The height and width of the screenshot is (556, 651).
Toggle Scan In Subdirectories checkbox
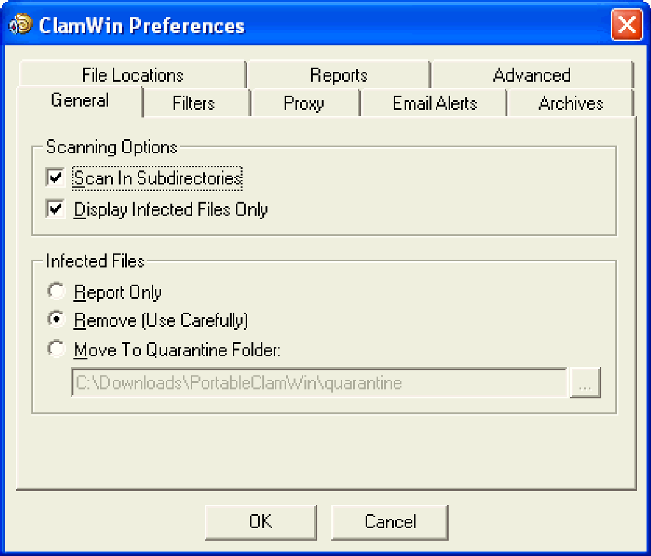56,177
